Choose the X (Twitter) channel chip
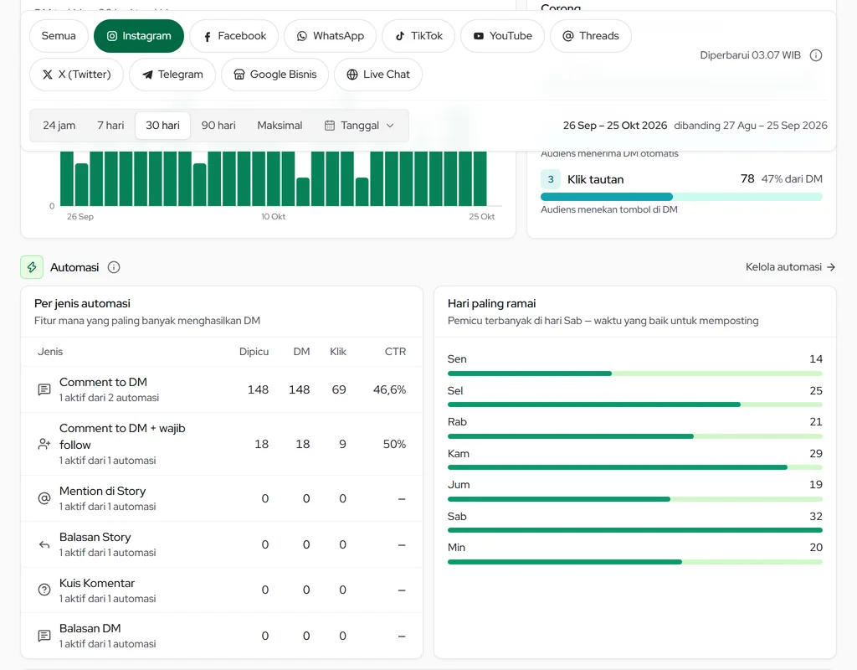This screenshot has width=857, height=670. (76, 75)
